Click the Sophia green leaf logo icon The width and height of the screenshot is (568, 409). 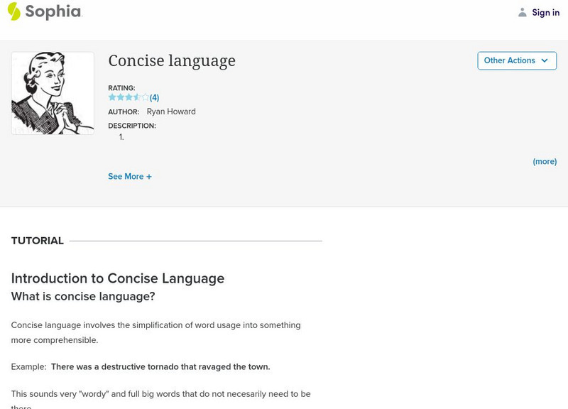point(13,11)
